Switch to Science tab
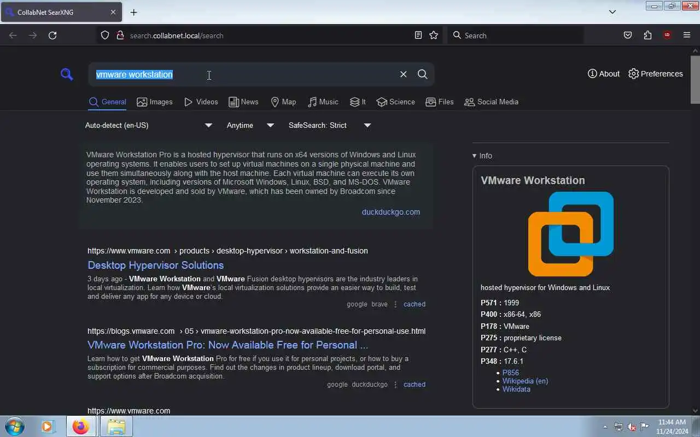 pos(395,102)
